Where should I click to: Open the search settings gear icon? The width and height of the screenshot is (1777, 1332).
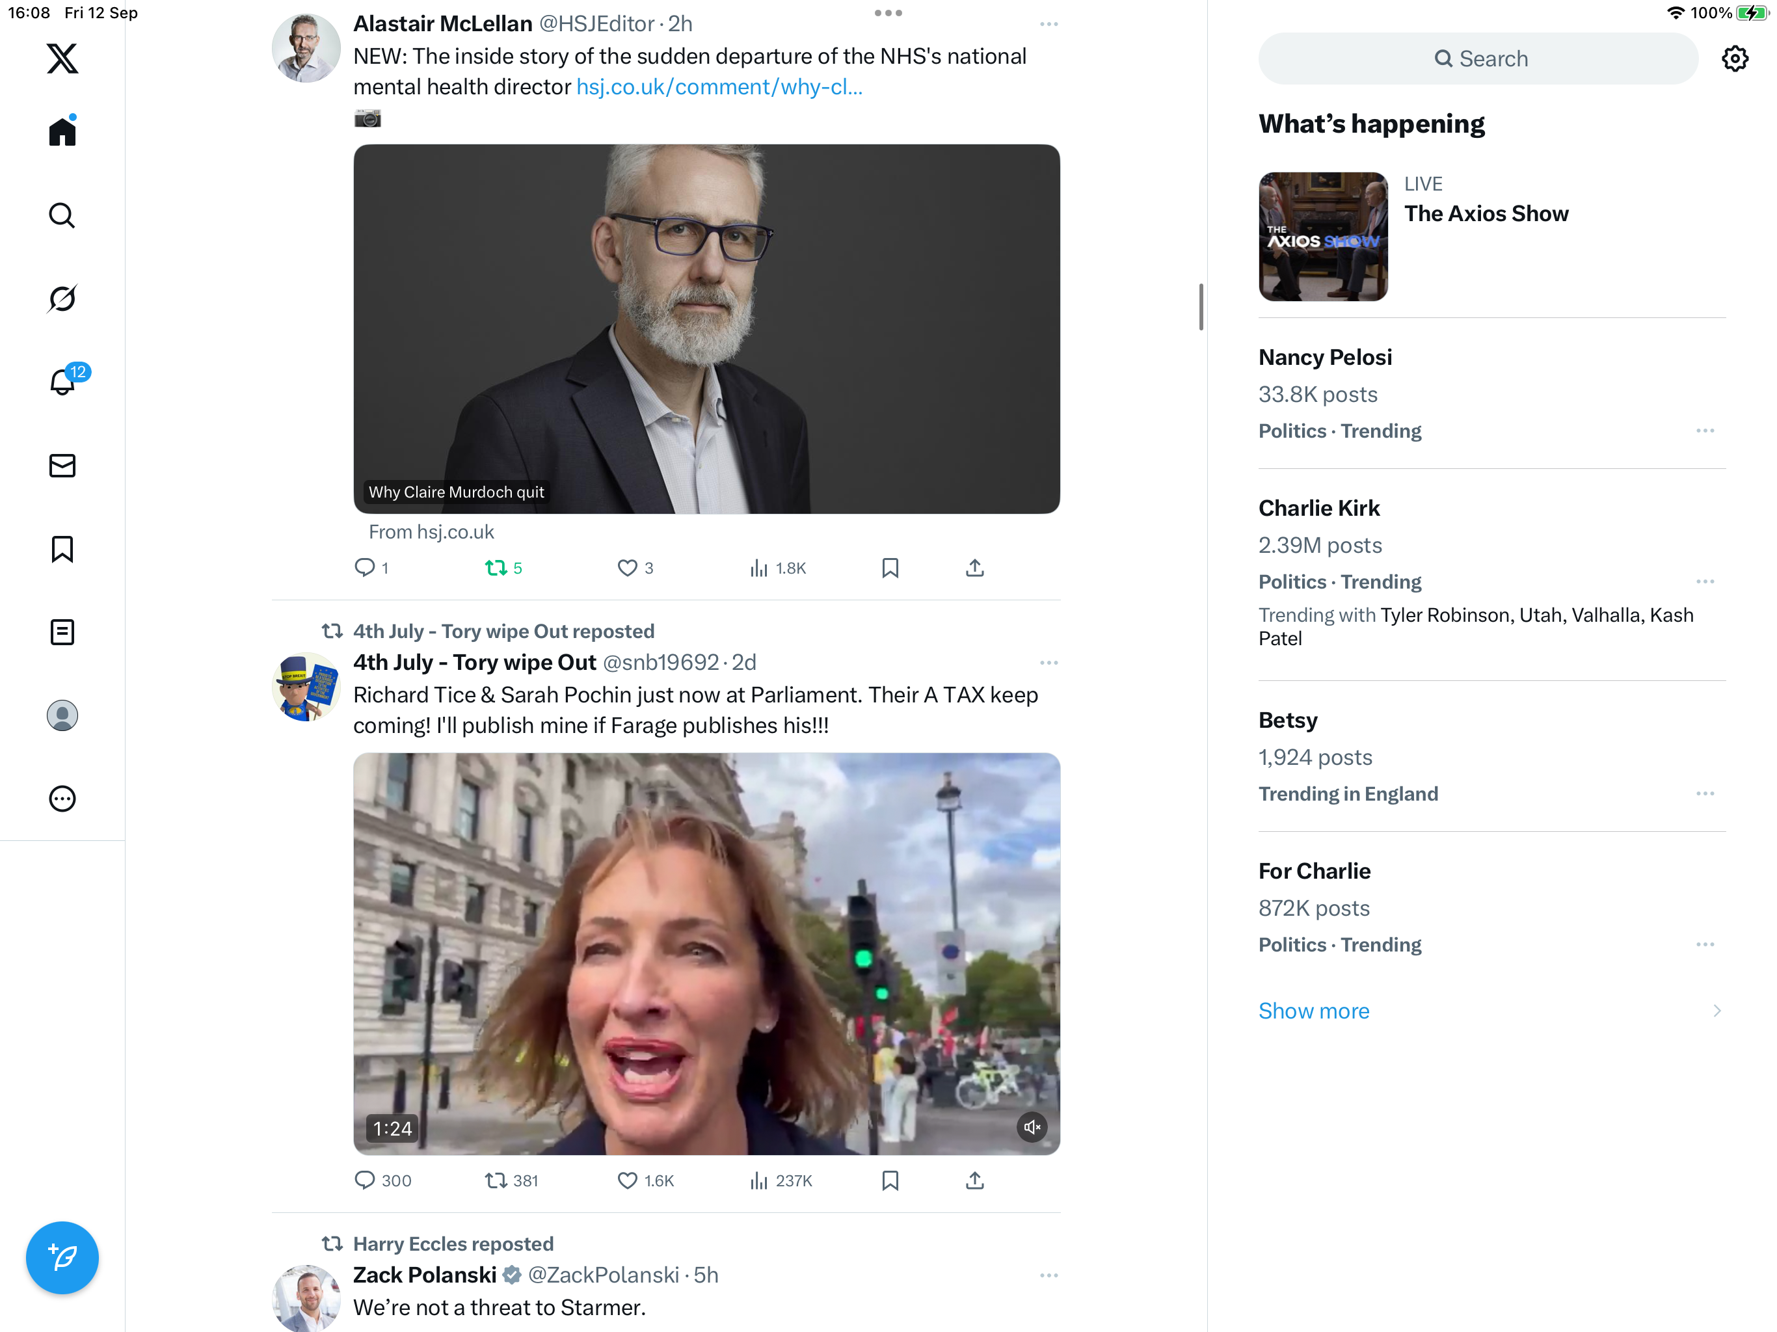point(1735,59)
